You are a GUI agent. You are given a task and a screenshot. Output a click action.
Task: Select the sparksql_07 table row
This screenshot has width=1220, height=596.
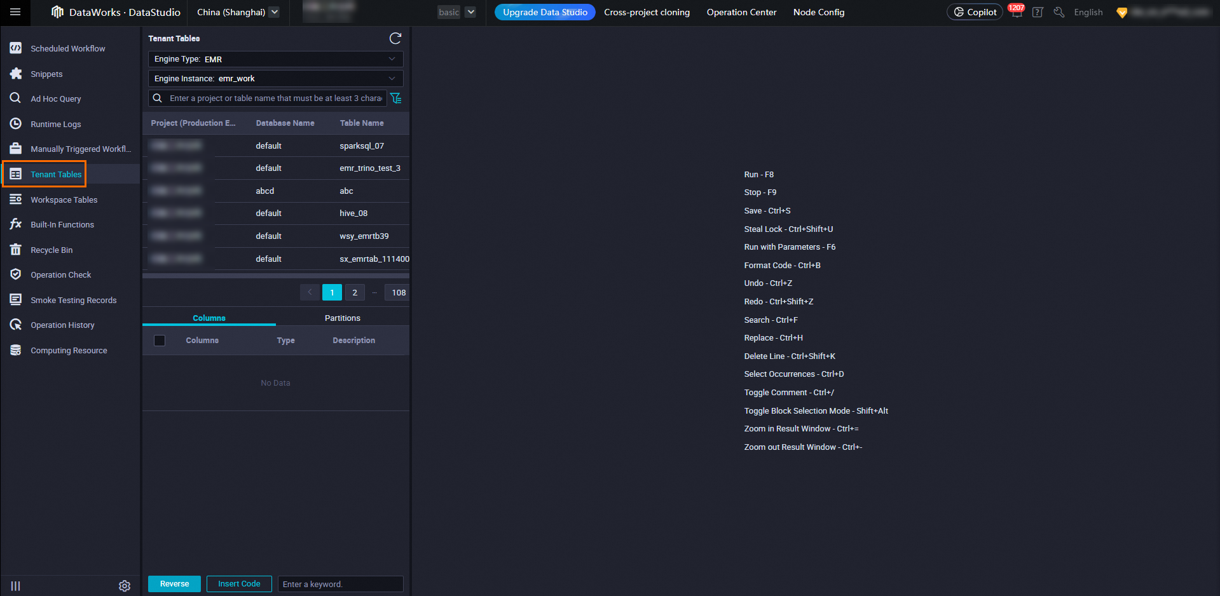click(x=276, y=146)
